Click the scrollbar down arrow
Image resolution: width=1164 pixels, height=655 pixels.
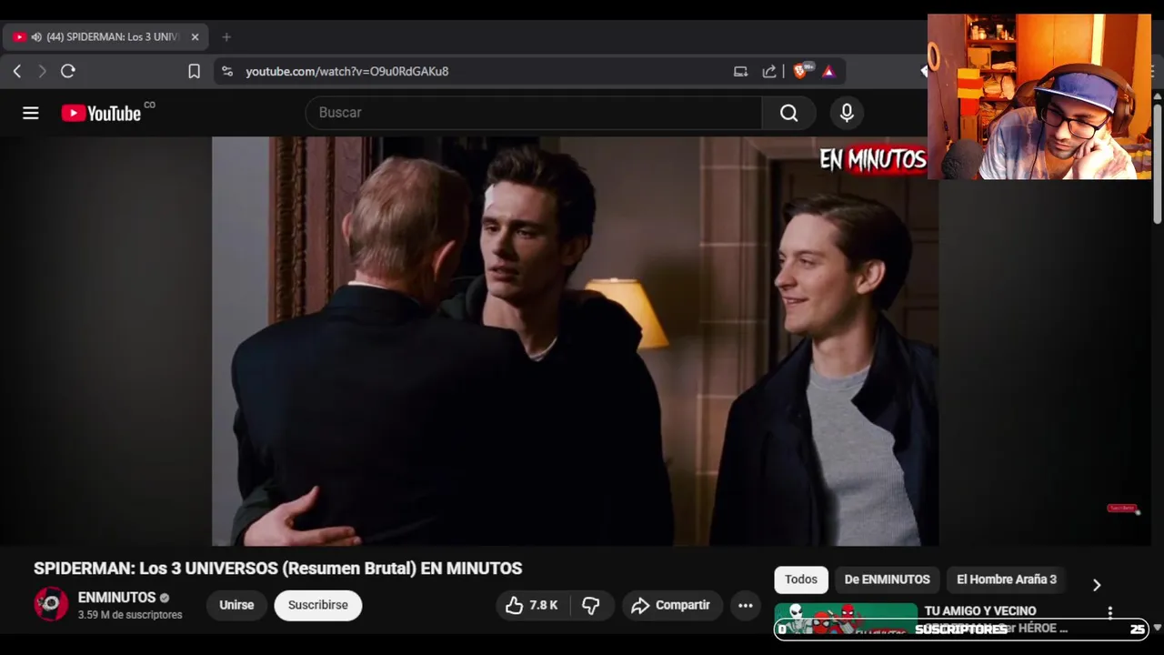[1157, 627]
